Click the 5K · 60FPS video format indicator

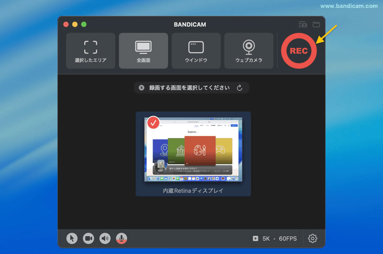pos(275,239)
